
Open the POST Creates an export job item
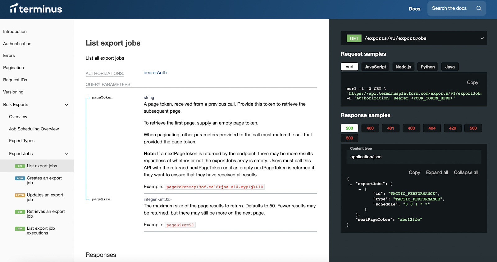(39, 180)
